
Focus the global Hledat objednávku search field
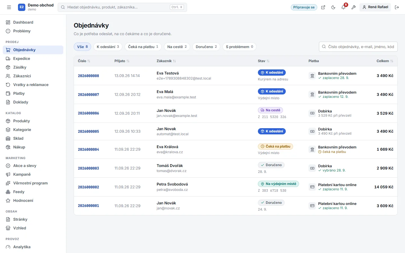[x=122, y=7]
